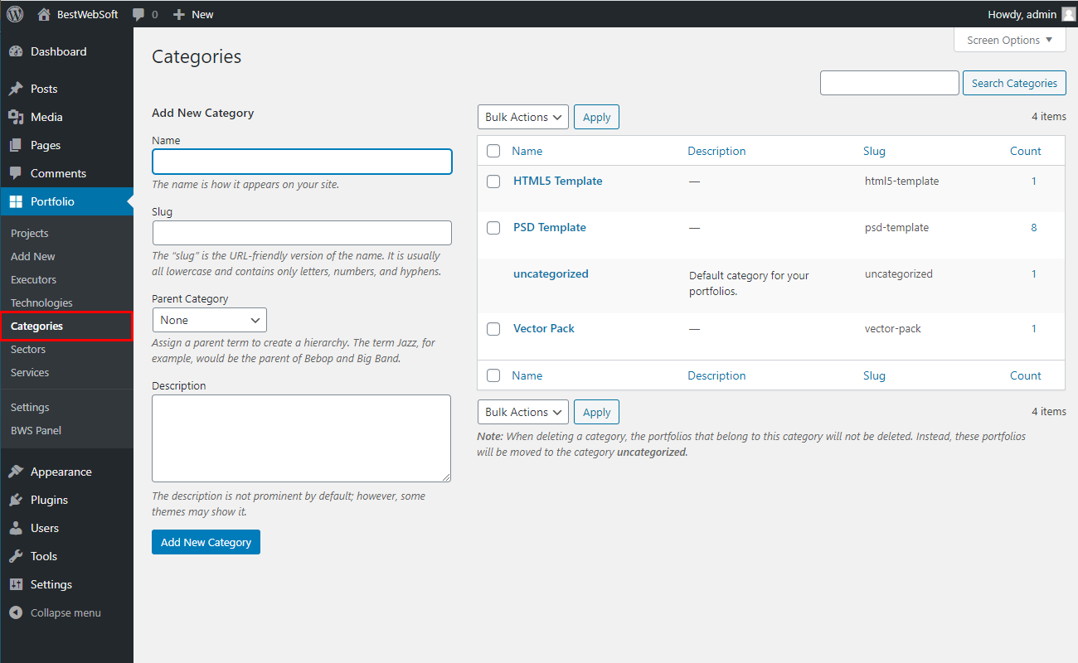Viewport: 1078px width, 663px height.
Task: Click the Search Categories button
Action: 1014,83
